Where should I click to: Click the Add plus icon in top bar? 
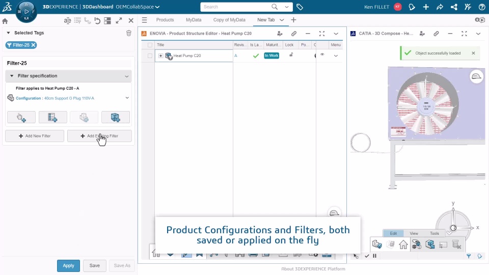426,7
